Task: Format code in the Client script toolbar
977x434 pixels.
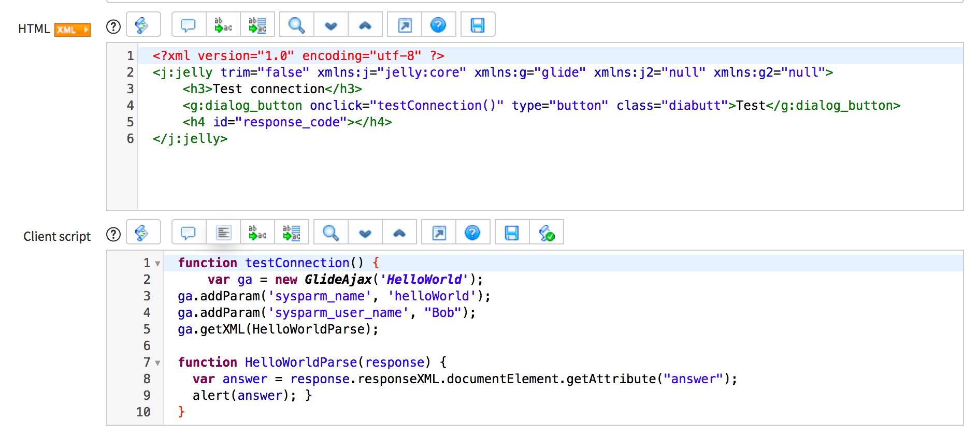Action: (223, 233)
